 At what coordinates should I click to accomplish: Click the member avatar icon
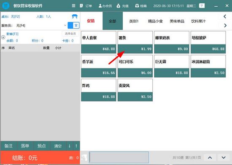pyautogui.click(x=3, y=37)
